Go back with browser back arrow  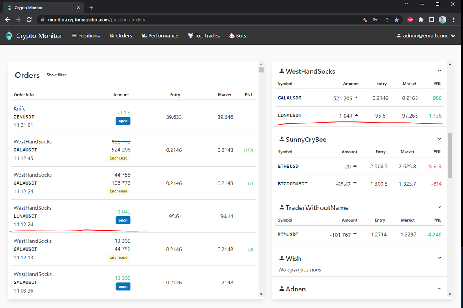pos(7,20)
